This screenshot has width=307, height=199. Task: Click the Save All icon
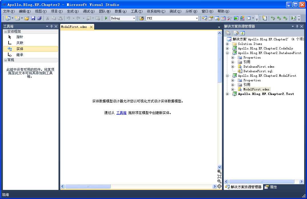[39, 18]
